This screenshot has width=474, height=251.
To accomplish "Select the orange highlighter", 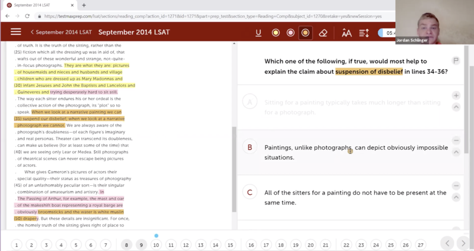I will point(305,32).
